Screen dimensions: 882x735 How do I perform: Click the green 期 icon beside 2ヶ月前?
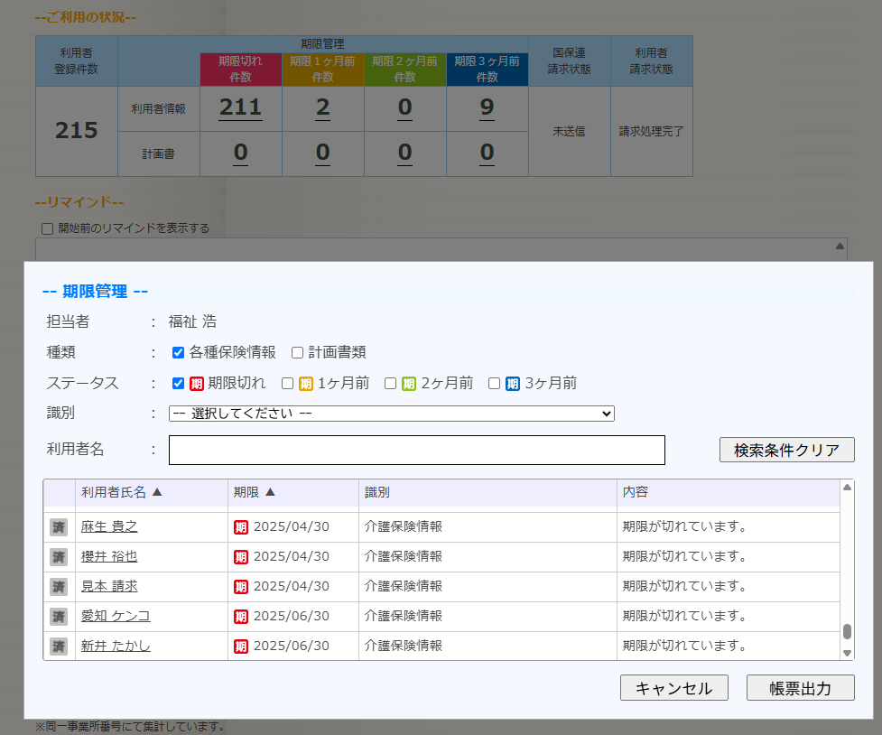406,383
